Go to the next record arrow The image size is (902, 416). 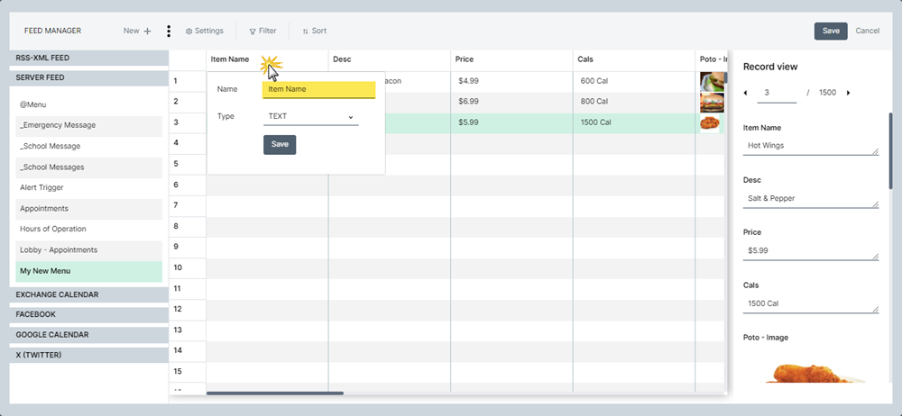tap(848, 93)
